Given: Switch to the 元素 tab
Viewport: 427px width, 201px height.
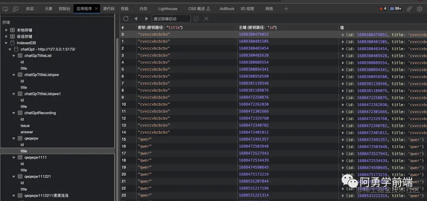Looking at the screenshot, I should tap(49, 9).
